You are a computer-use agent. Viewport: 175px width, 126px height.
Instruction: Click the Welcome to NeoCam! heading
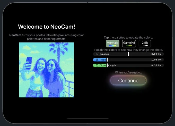coord(47,27)
